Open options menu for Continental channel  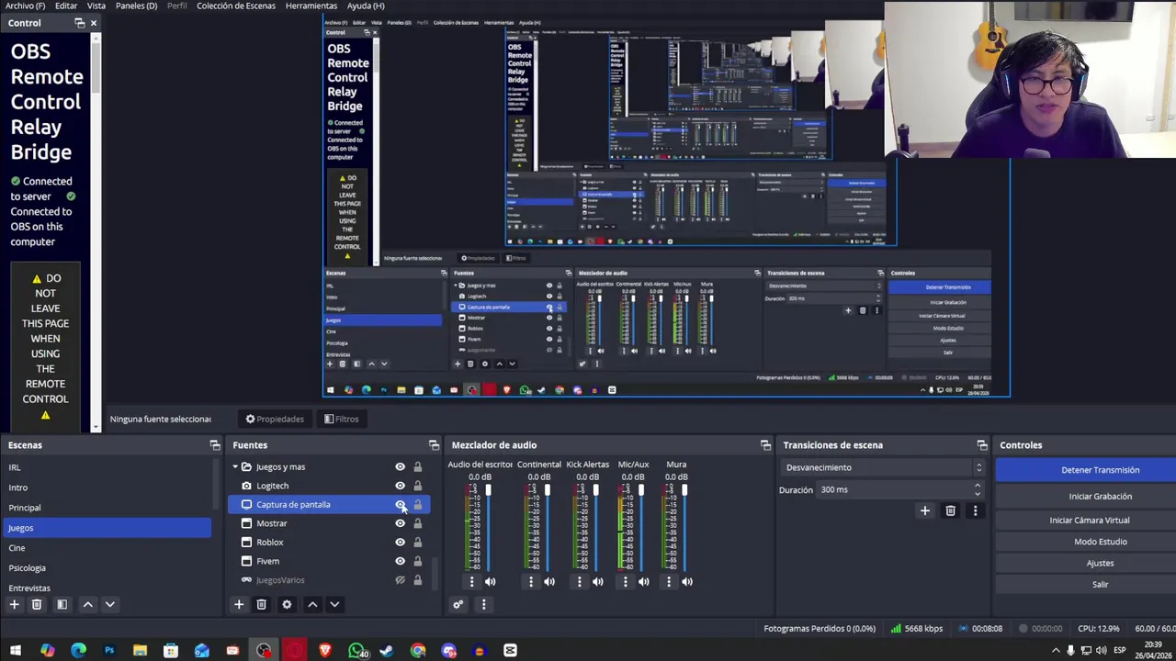pos(530,581)
